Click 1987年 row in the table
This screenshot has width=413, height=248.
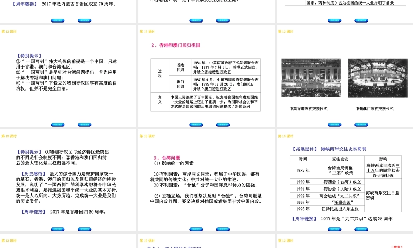tap(346, 170)
